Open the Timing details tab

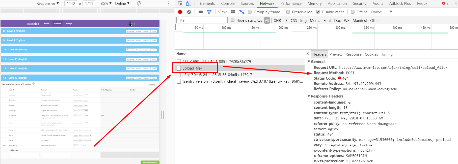(x=387, y=54)
